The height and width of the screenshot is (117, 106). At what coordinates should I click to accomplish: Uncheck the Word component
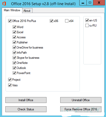pos(14,27)
